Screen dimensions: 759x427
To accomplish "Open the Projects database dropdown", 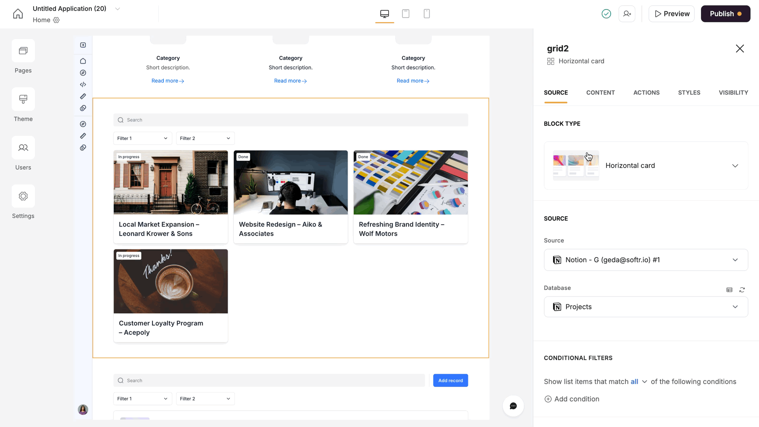I will coord(646,307).
